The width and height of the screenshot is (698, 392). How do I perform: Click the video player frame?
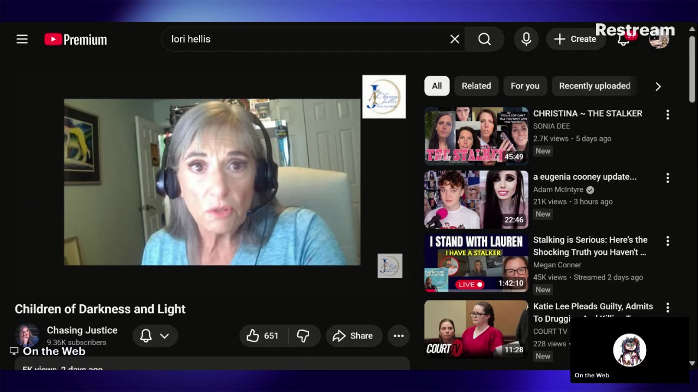212,182
